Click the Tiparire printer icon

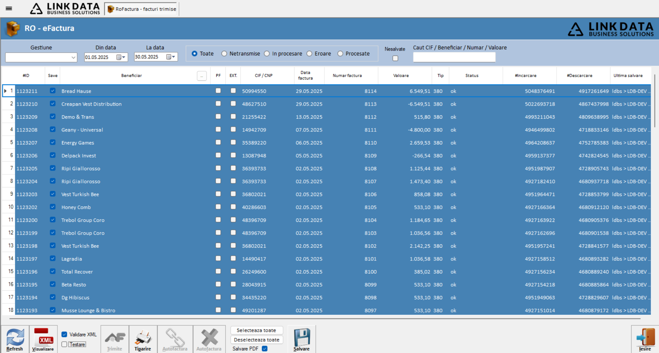(143, 339)
